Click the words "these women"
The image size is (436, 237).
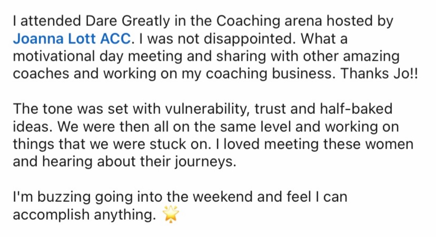(x=369, y=144)
